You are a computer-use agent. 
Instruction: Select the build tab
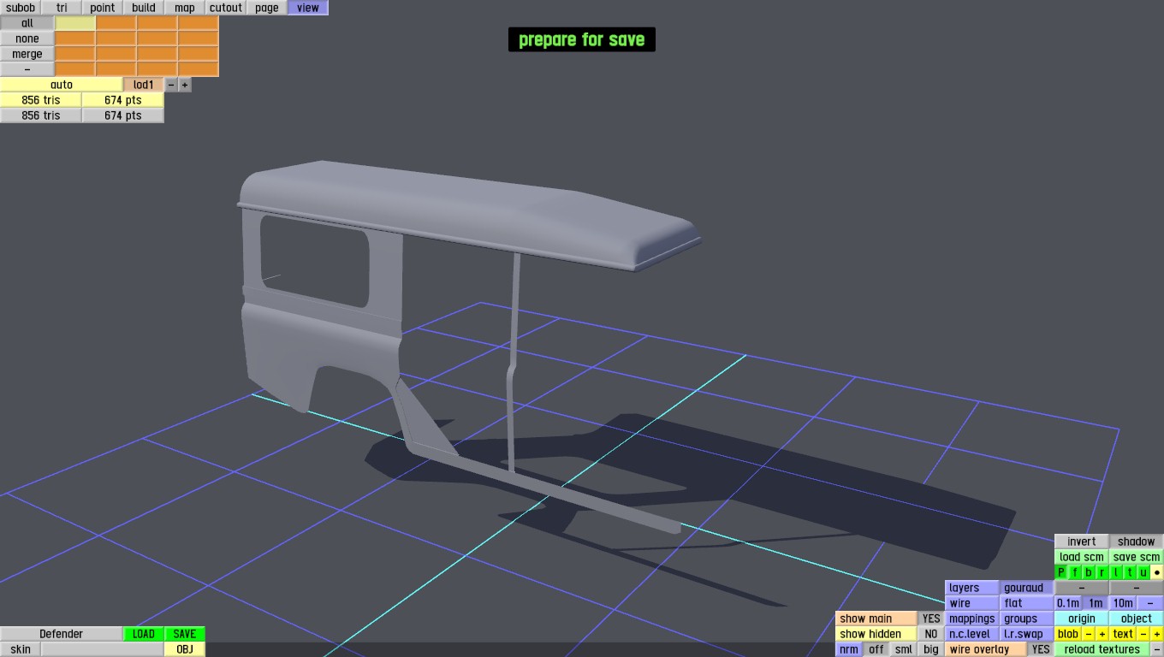(144, 8)
